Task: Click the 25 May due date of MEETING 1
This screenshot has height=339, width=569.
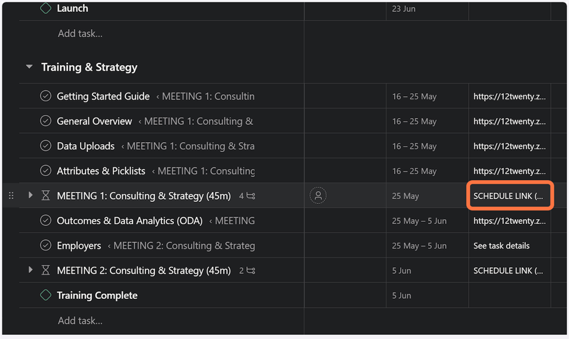Action: pyautogui.click(x=406, y=196)
